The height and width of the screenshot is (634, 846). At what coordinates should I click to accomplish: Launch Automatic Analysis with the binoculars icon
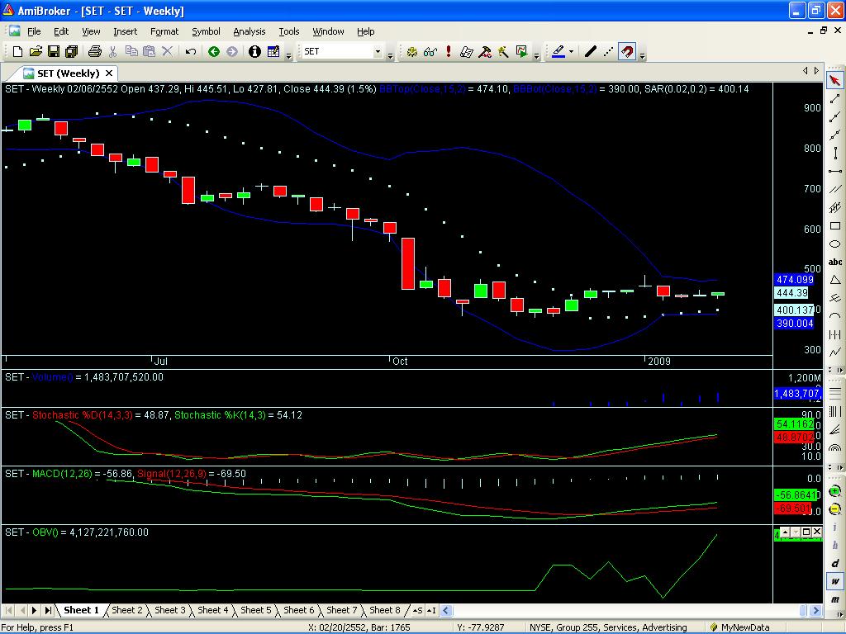click(x=430, y=52)
